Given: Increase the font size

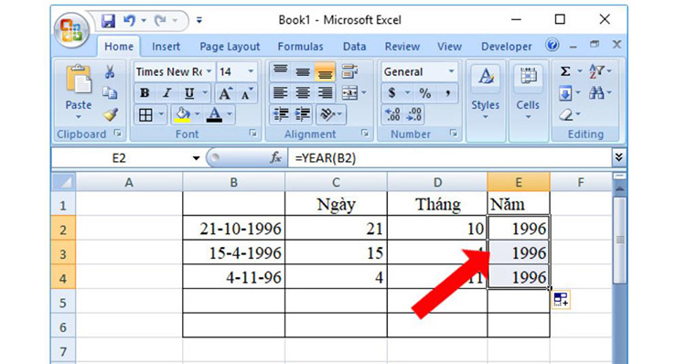Looking at the screenshot, I should coord(225,93).
